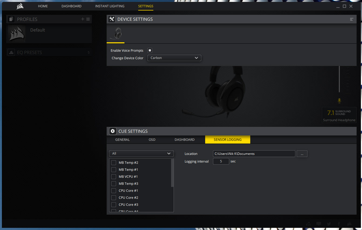Tick the CPU Core #3 checkbox
The image size is (362, 230).
pyautogui.click(x=114, y=205)
